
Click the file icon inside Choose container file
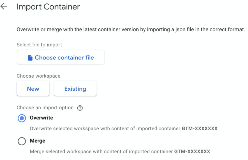(30, 58)
